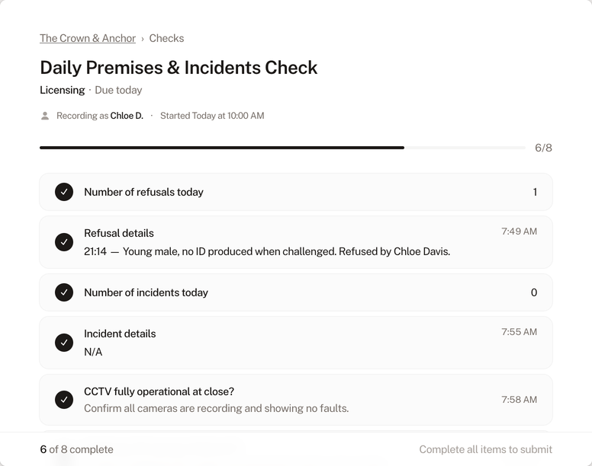Click the checklist progress bar

[282, 148]
